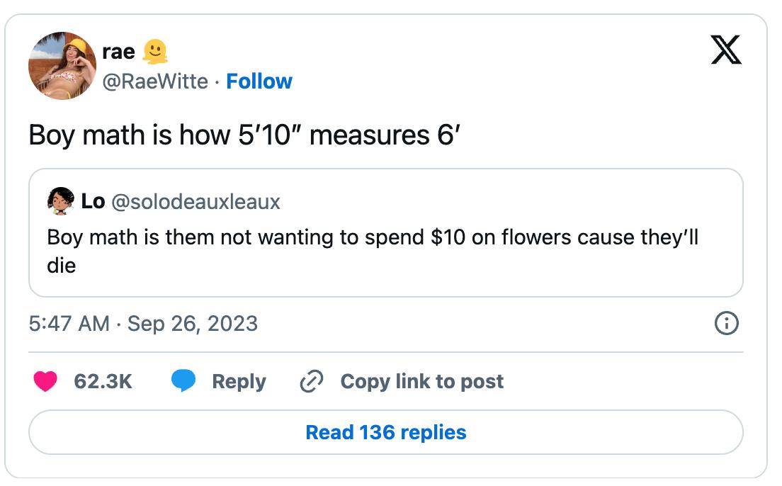The height and width of the screenshot is (486, 782).
Task: Open the @RaeWitte handle link
Action: pyautogui.click(x=155, y=81)
